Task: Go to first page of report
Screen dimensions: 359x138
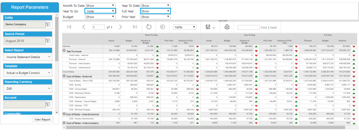Action: [69, 27]
